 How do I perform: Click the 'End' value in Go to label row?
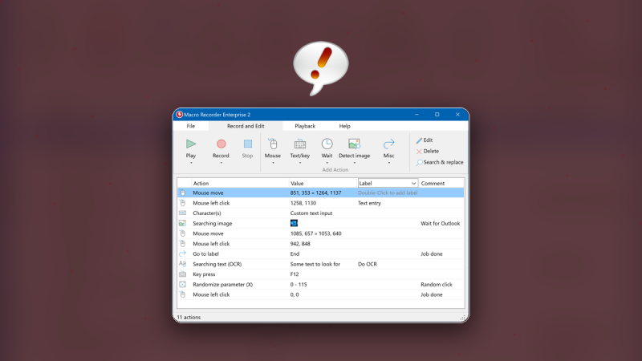point(295,254)
